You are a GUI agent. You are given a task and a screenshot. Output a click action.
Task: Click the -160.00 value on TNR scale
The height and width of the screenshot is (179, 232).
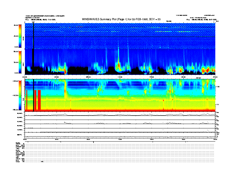tap(13, 110)
